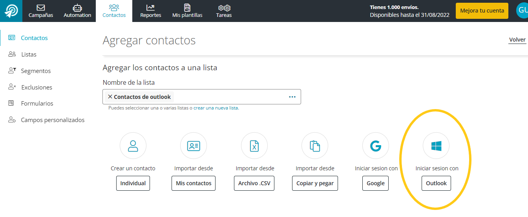The width and height of the screenshot is (528, 217).
Task: Open the list options three-dot menu
Action: click(292, 97)
